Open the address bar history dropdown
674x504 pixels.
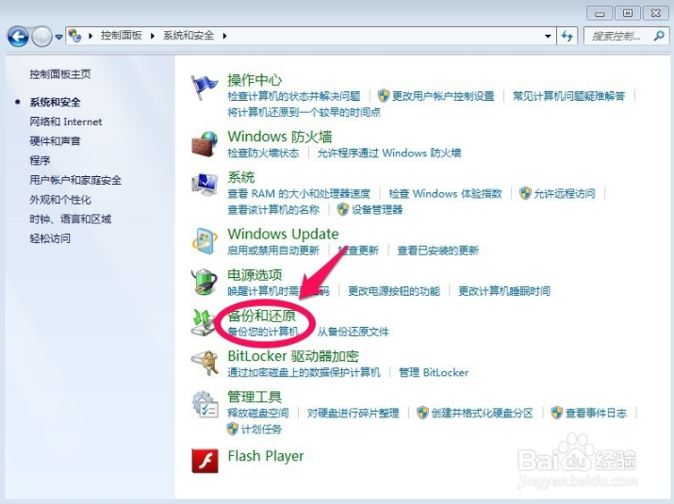click(550, 36)
